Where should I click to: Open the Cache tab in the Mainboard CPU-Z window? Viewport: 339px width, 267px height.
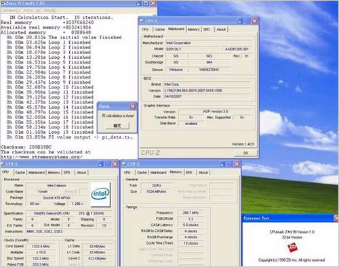coord(159,29)
